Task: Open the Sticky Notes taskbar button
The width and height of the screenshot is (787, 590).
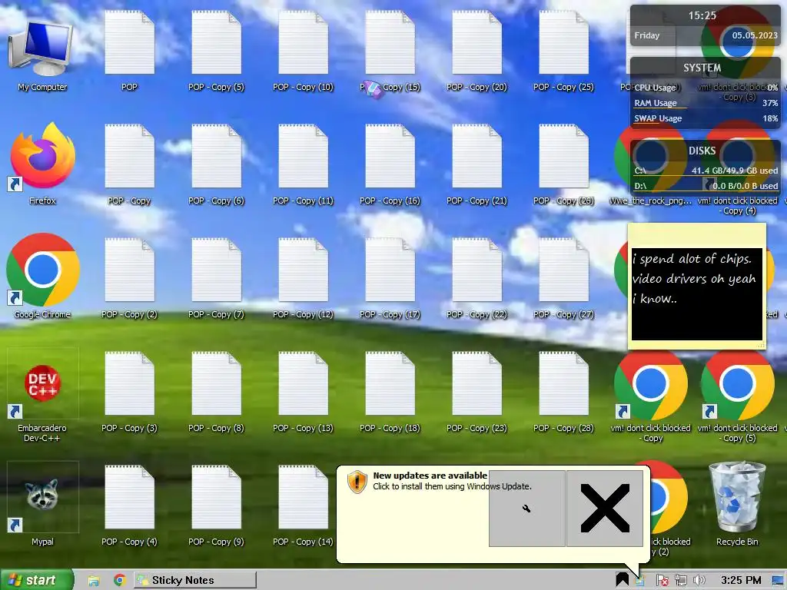Action: [x=195, y=580]
